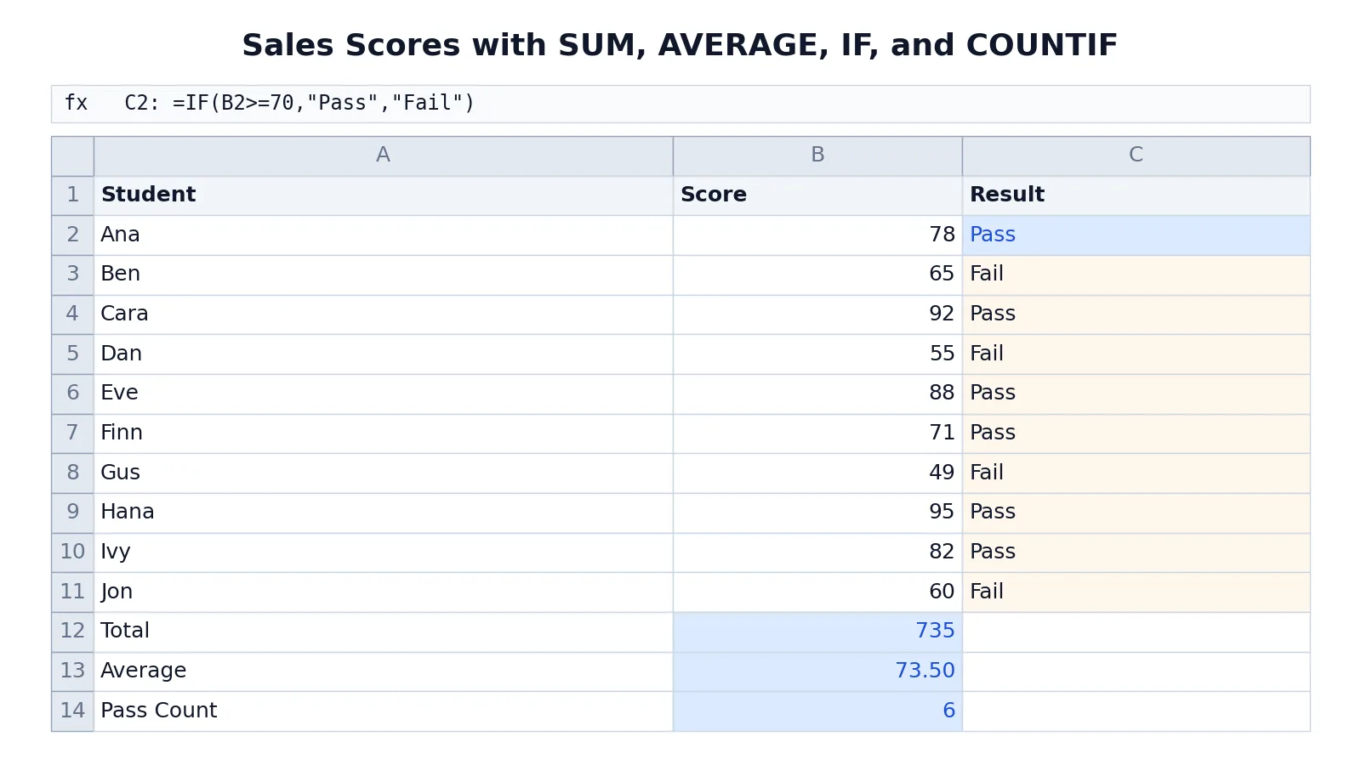Image resolution: width=1361 pixels, height=765 pixels.
Task: Click the 'Student' header cell
Action: 384,195
